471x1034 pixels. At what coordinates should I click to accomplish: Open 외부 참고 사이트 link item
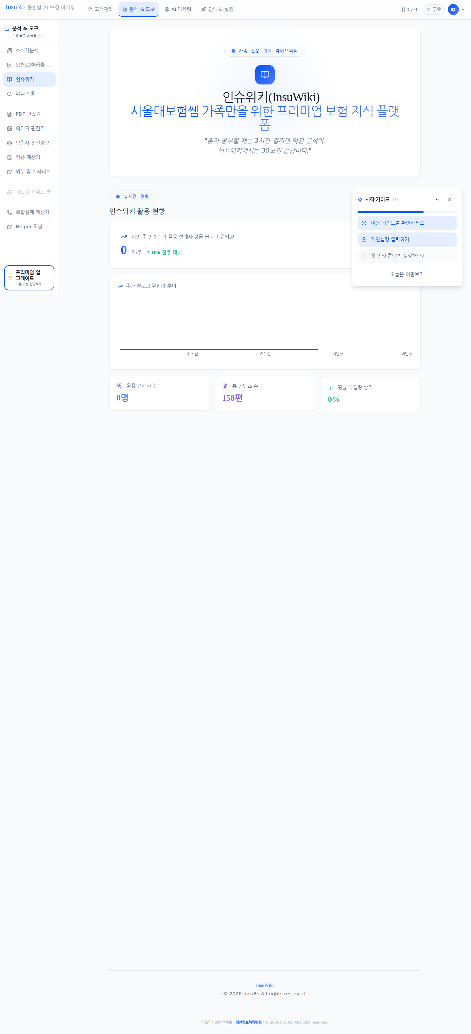click(29, 172)
